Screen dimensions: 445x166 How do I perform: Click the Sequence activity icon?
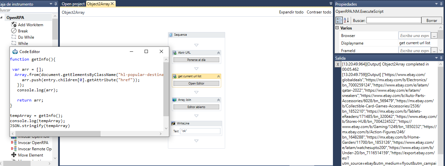pyautogui.click(x=171, y=35)
